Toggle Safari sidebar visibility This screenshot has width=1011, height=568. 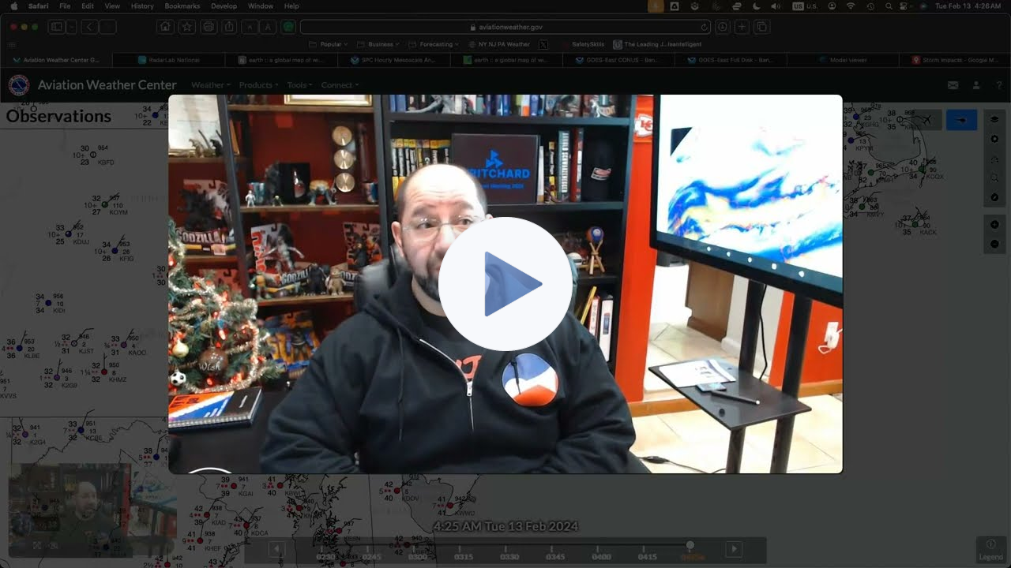[x=56, y=27]
